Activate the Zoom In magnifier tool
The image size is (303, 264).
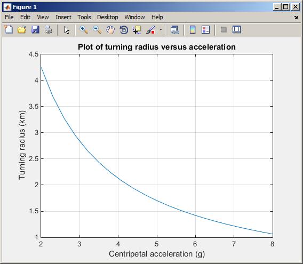(x=84, y=30)
